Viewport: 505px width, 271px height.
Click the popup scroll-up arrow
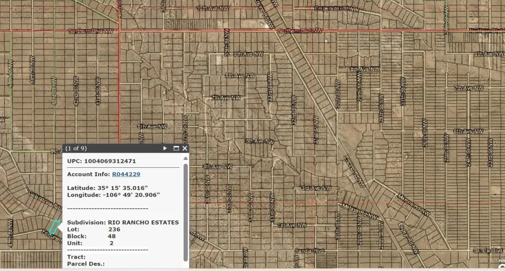click(185, 159)
